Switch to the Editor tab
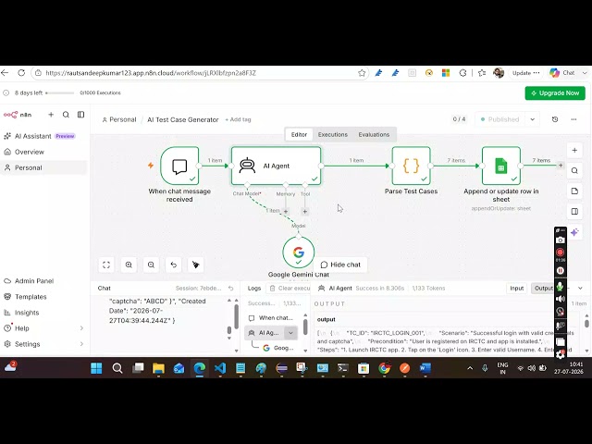This screenshot has height=444, width=592. 299,134
